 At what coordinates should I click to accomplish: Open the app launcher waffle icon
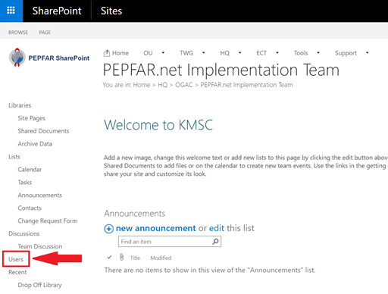pos(11,11)
